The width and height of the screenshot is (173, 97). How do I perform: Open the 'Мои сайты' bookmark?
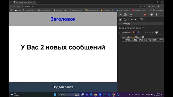[61, 10]
